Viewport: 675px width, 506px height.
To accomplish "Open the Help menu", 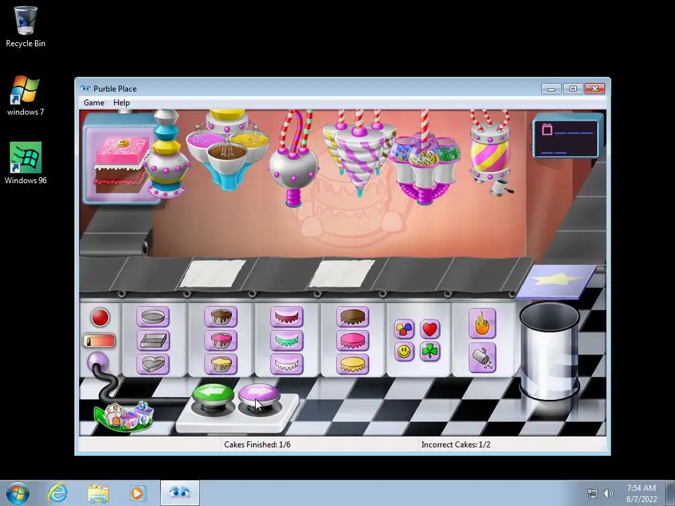I will point(121,103).
